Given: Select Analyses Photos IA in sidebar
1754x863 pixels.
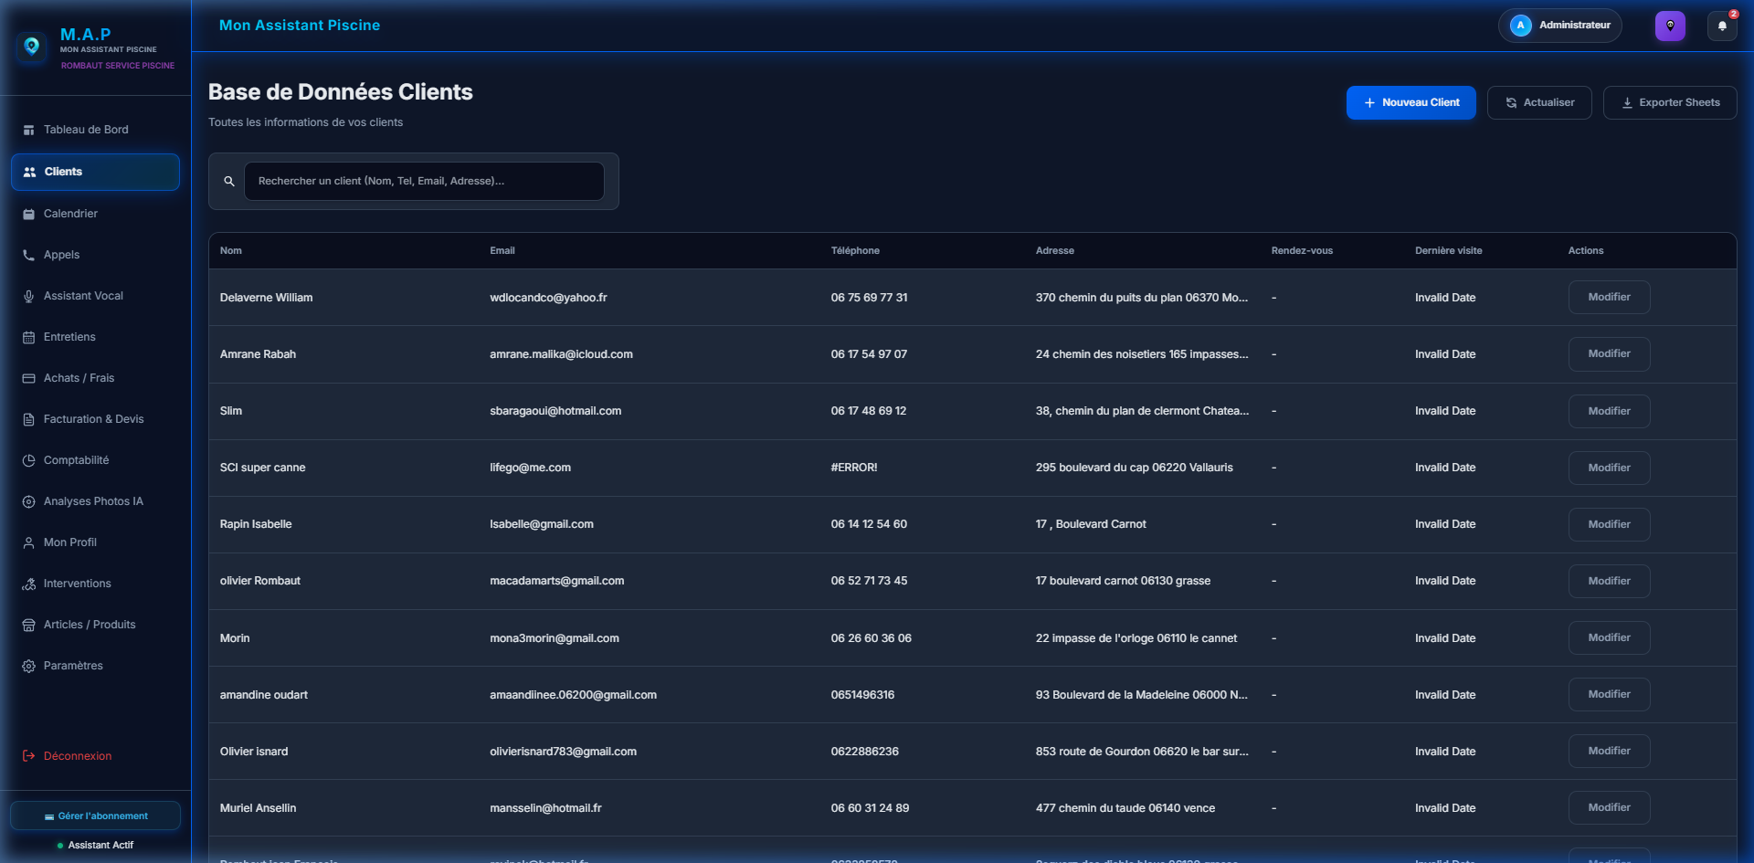Looking at the screenshot, I should (x=93, y=501).
